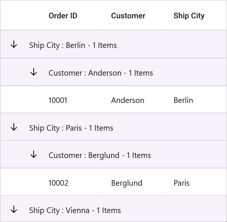The image size is (227, 222).
Task: Collapse the Ship City Paris group arrow
Action: pyautogui.click(x=14, y=127)
